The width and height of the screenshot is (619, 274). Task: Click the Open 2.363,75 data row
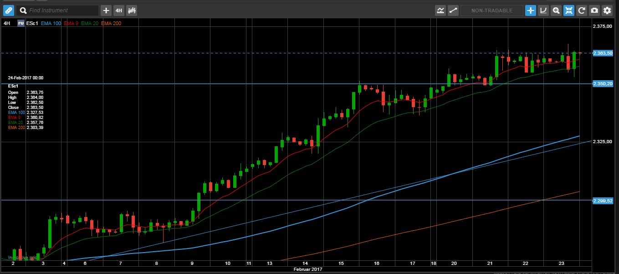click(x=26, y=93)
